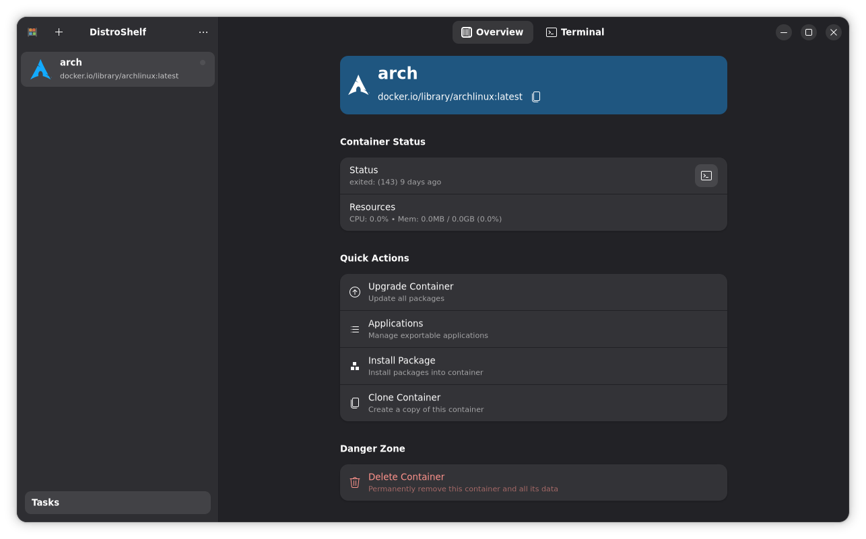Switch to the Overview tab
The image size is (866, 539).
pyautogui.click(x=492, y=32)
